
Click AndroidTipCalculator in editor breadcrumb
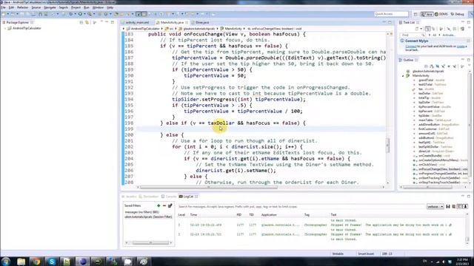click(145, 29)
